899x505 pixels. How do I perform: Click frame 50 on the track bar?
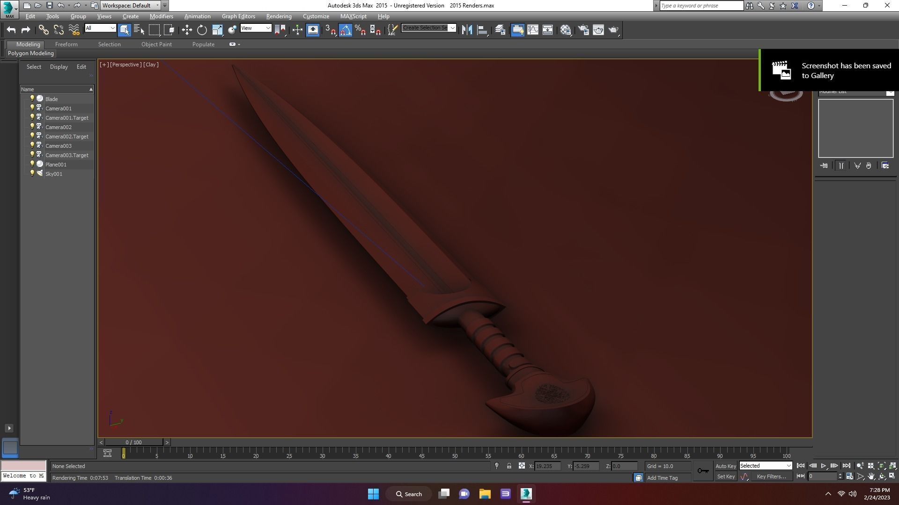click(x=455, y=454)
